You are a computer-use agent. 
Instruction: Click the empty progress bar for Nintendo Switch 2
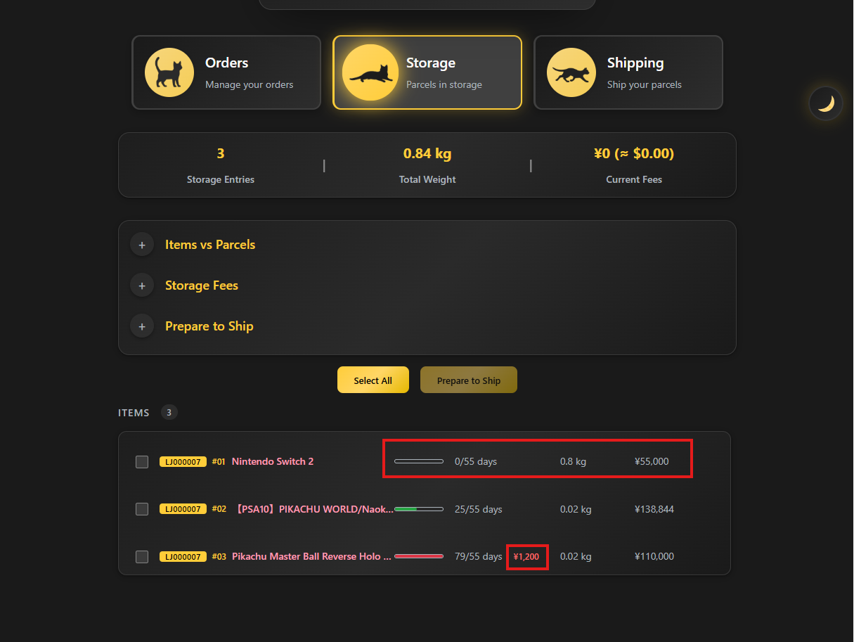(419, 461)
